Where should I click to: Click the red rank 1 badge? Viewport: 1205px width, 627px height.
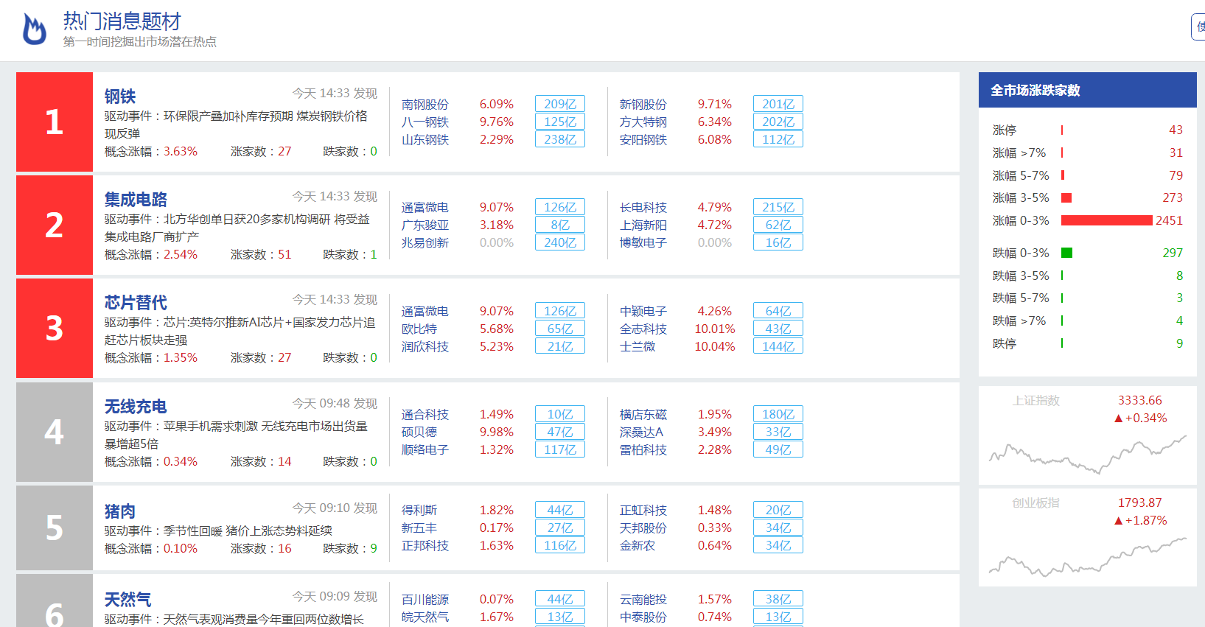(x=55, y=122)
